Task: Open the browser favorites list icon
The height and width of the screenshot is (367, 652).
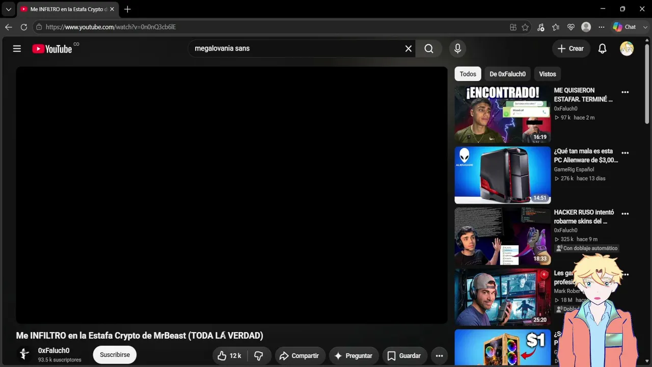Action: coord(556,27)
